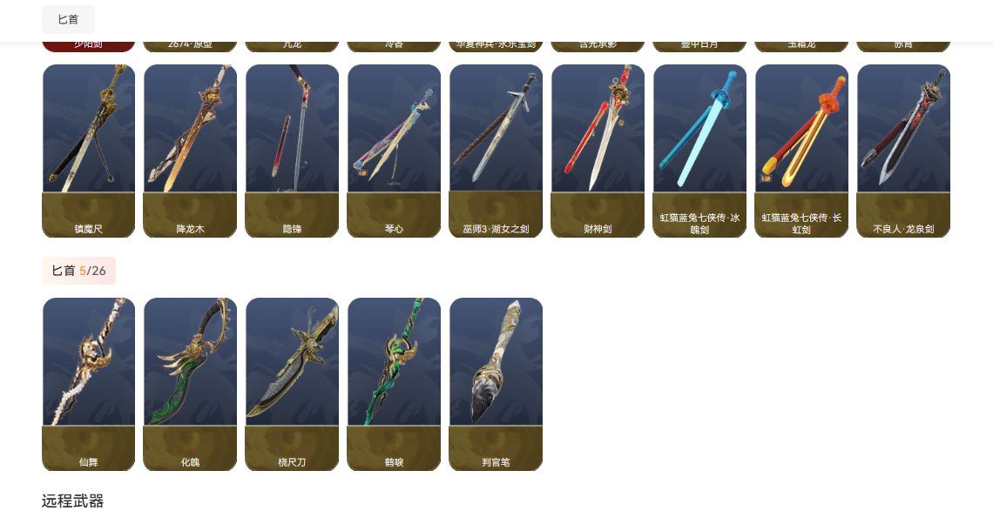The width and height of the screenshot is (993, 511).
Task: Pick the red 财神剑 weapon
Action: coord(598,151)
